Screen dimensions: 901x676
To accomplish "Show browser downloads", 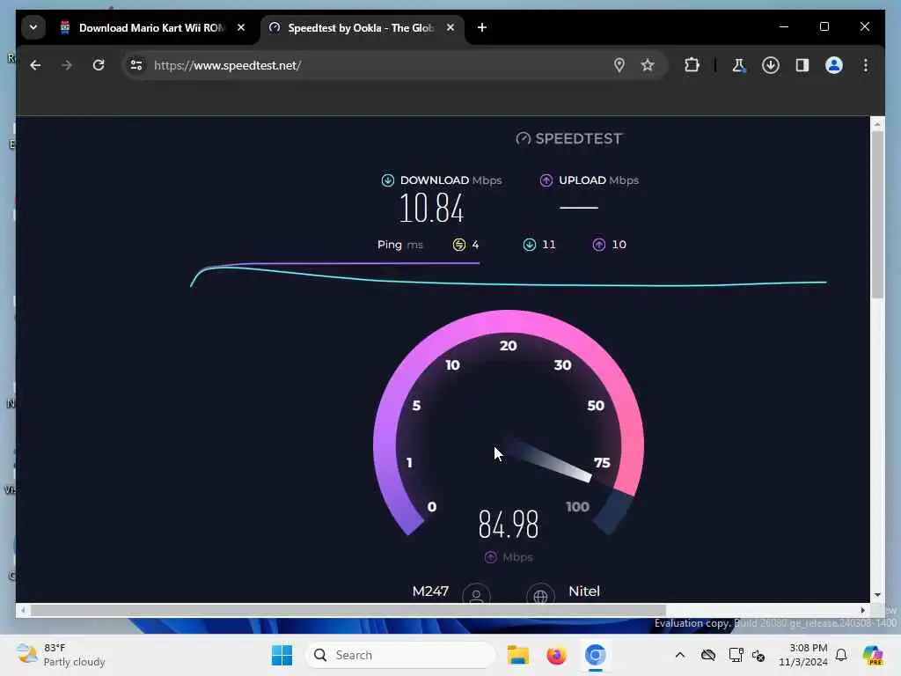I will (x=771, y=65).
